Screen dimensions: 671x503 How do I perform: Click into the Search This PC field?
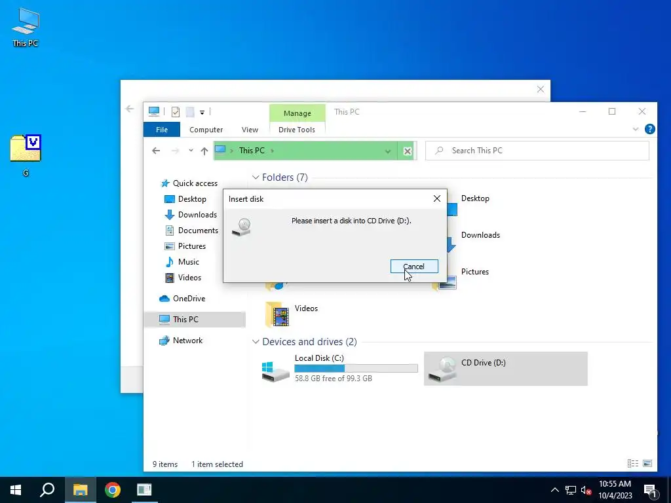537,151
